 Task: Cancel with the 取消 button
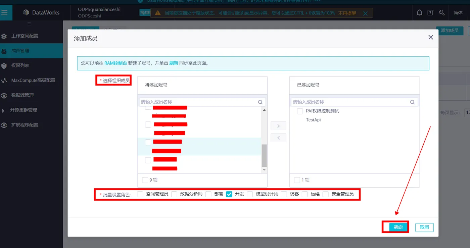[424, 227]
